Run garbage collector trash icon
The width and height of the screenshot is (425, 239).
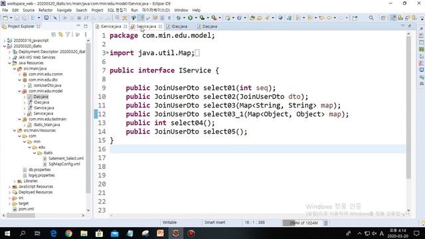click(326, 223)
